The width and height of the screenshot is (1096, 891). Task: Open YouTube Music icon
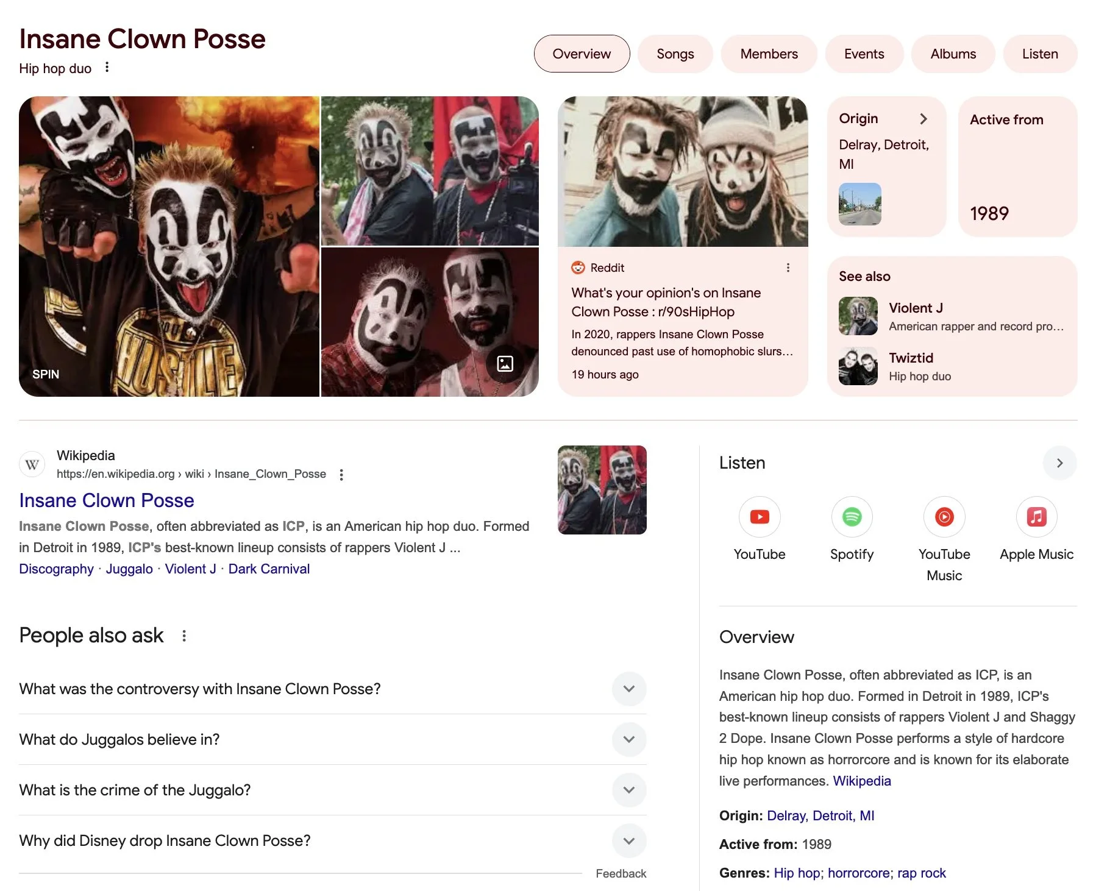[x=944, y=517]
